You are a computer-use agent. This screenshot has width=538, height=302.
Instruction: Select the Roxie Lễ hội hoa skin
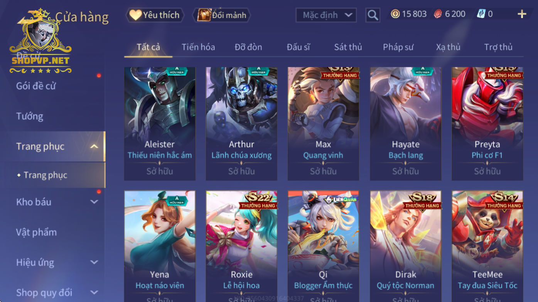point(241,247)
